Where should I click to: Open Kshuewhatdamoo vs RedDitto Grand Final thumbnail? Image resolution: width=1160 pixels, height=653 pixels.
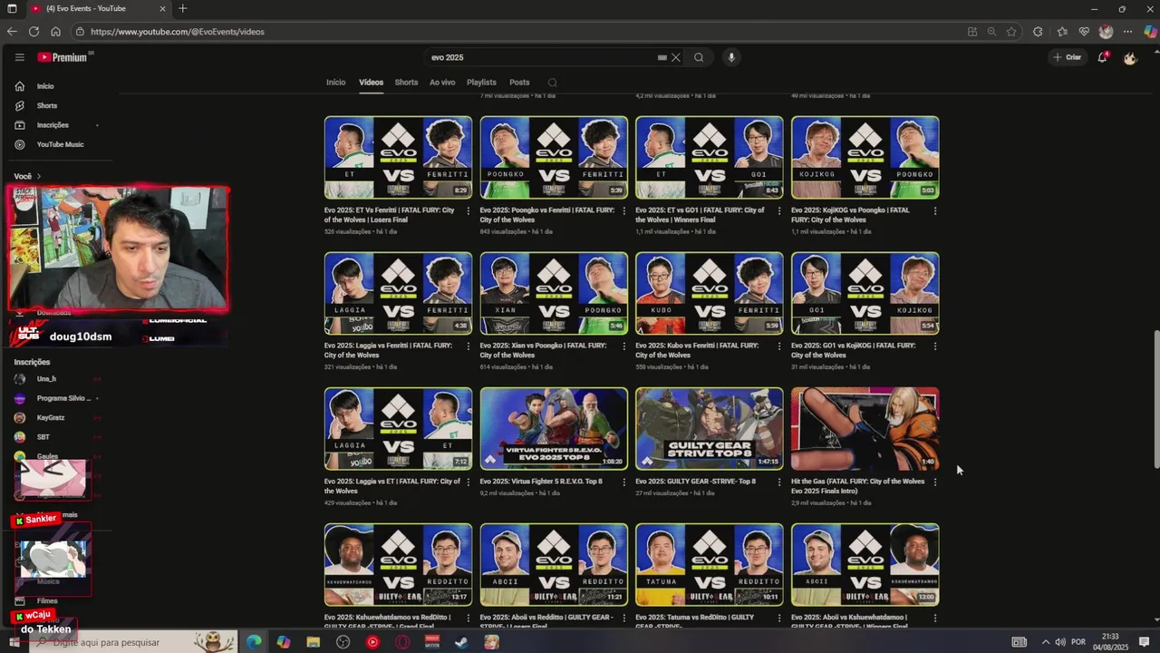pos(399,564)
